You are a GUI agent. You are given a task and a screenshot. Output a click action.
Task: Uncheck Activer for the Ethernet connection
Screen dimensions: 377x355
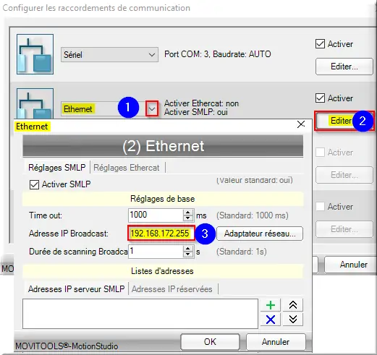point(320,98)
